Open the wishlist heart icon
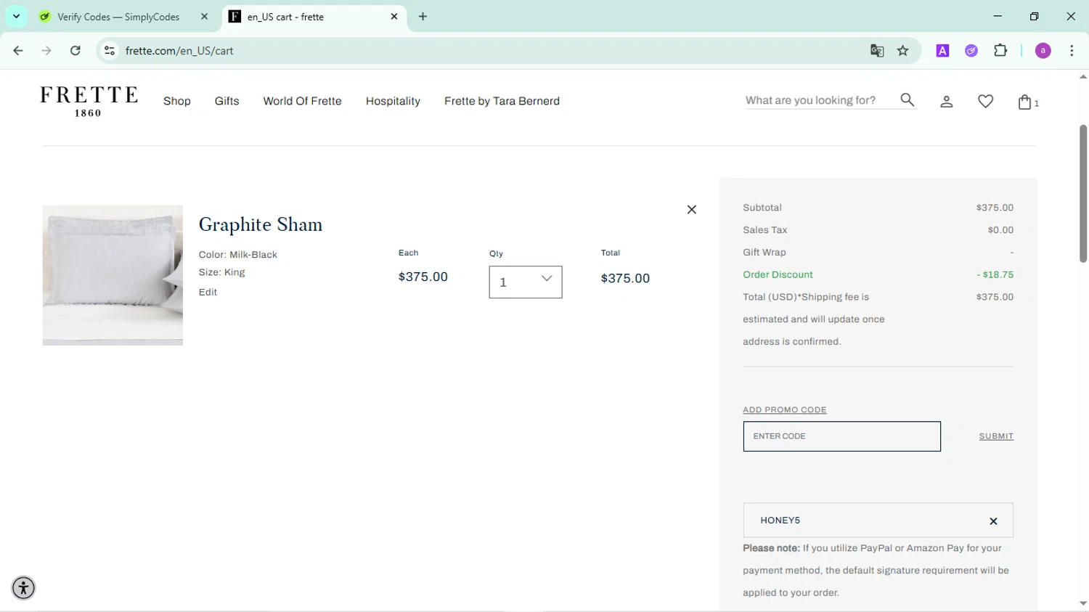 point(985,102)
